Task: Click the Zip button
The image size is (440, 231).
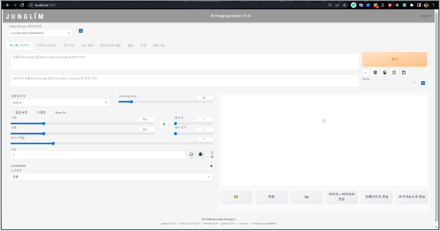Action: coord(306,197)
